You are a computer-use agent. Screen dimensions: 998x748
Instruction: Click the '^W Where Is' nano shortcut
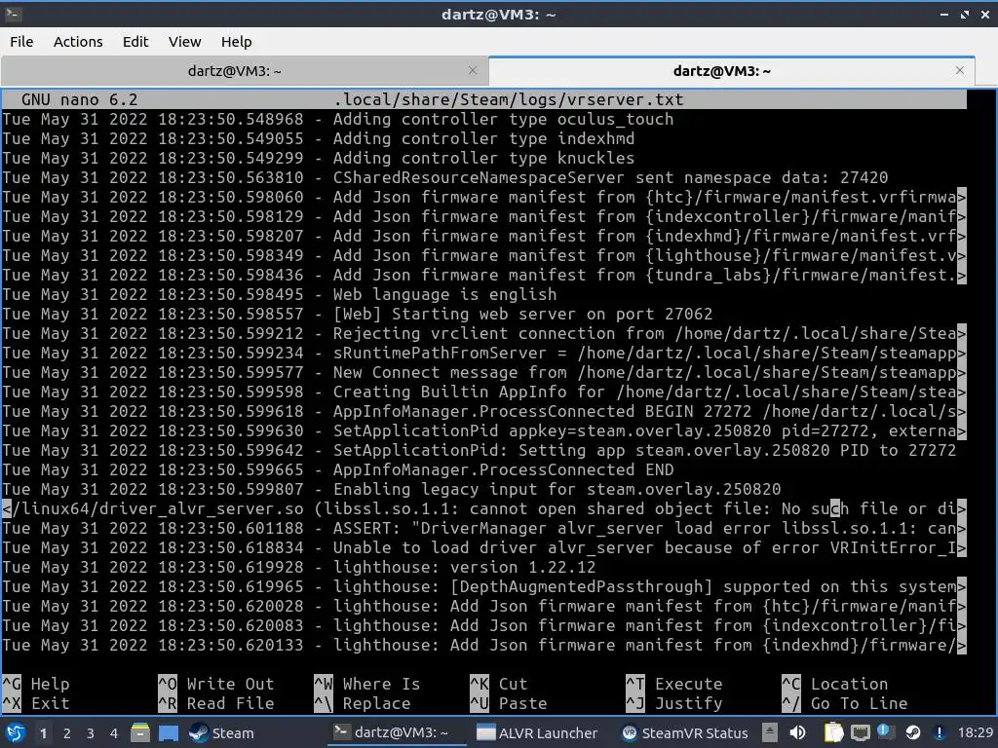366,684
